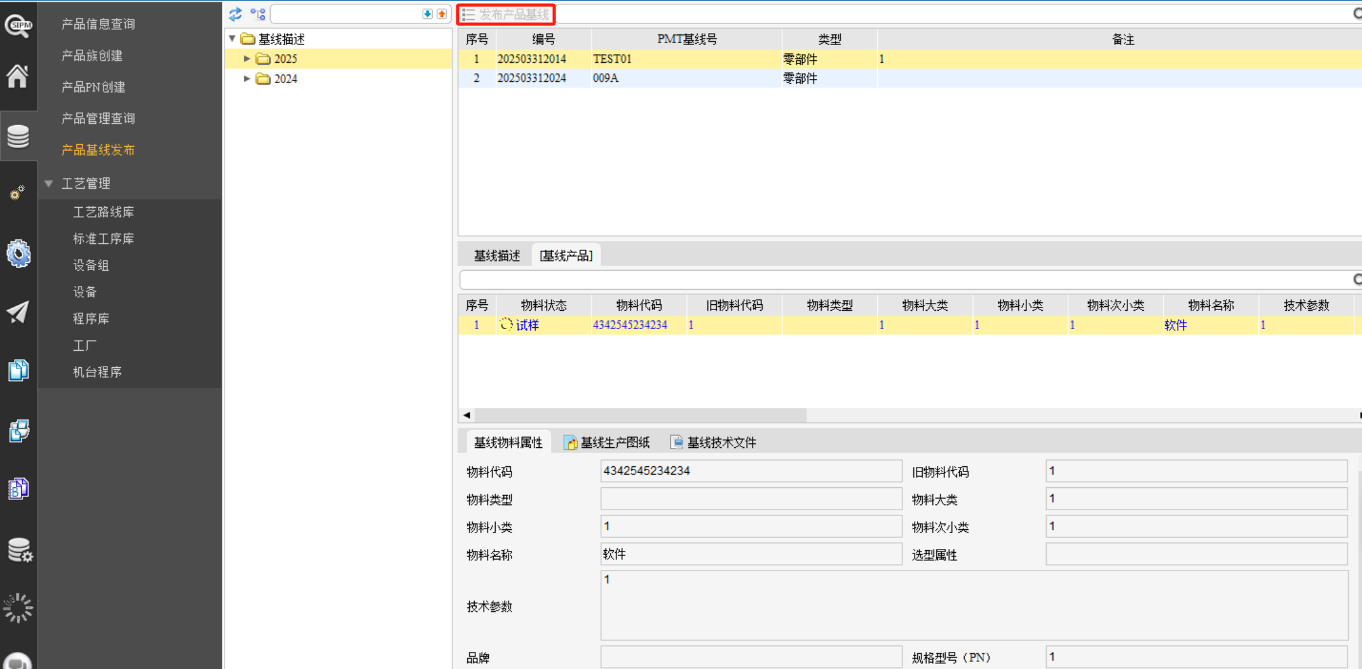
Task: Click the blue gear sidebar icon
Action: click(18, 254)
